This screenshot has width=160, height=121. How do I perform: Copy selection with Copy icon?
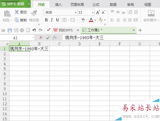click(x=17, y=20)
